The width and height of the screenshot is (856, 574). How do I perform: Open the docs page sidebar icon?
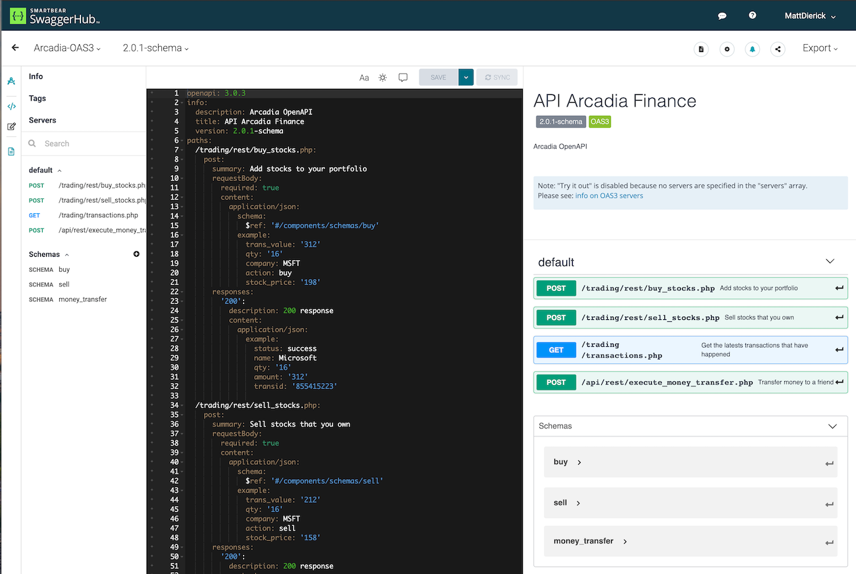[11, 151]
